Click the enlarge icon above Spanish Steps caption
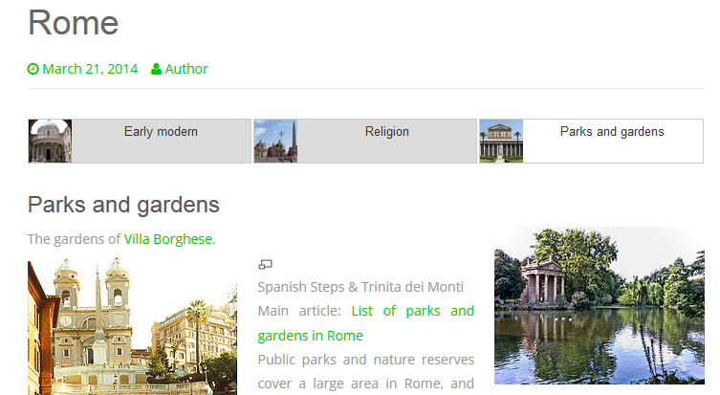The width and height of the screenshot is (720, 395). (x=266, y=264)
